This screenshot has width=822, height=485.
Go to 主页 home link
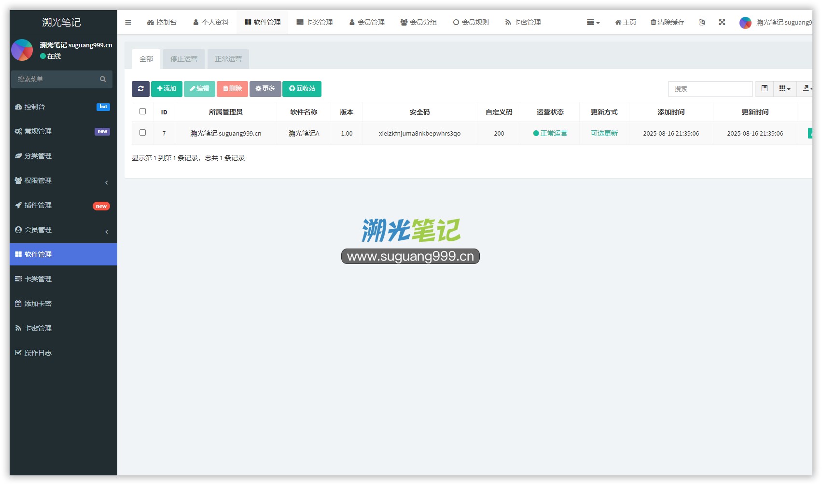pyautogui.click(x=626, y=22)
